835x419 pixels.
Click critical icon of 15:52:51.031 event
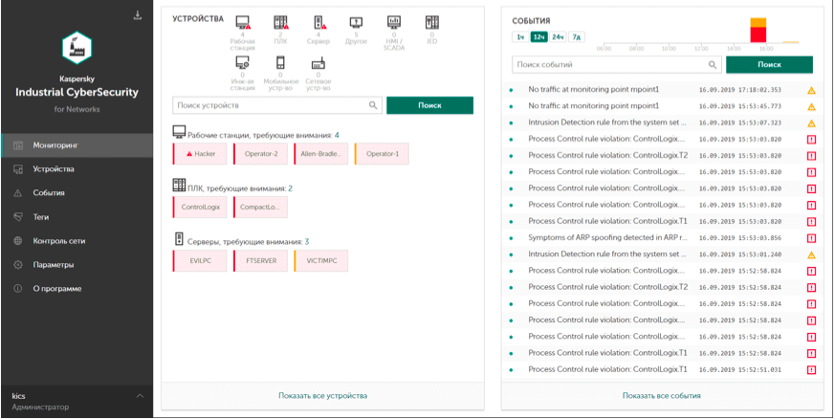point(812,369)
